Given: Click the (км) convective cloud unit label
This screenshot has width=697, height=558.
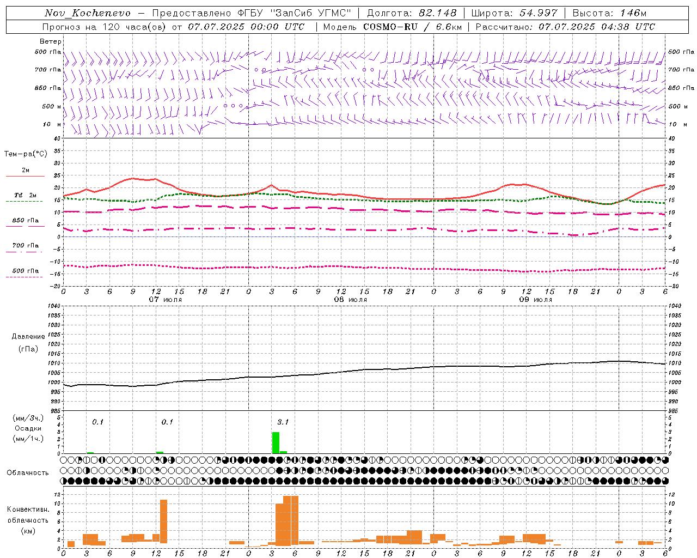Looking at the screenshot, I should click(x=28, y=531).
